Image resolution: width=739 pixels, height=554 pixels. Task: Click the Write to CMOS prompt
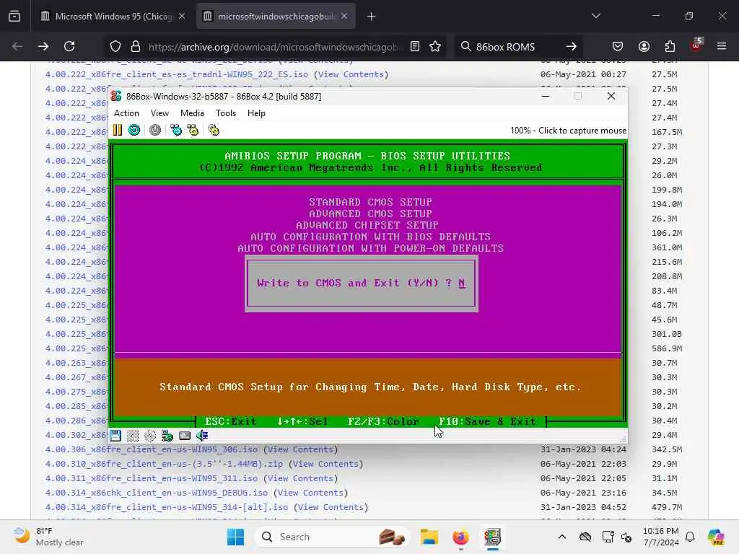click(361, 283)
